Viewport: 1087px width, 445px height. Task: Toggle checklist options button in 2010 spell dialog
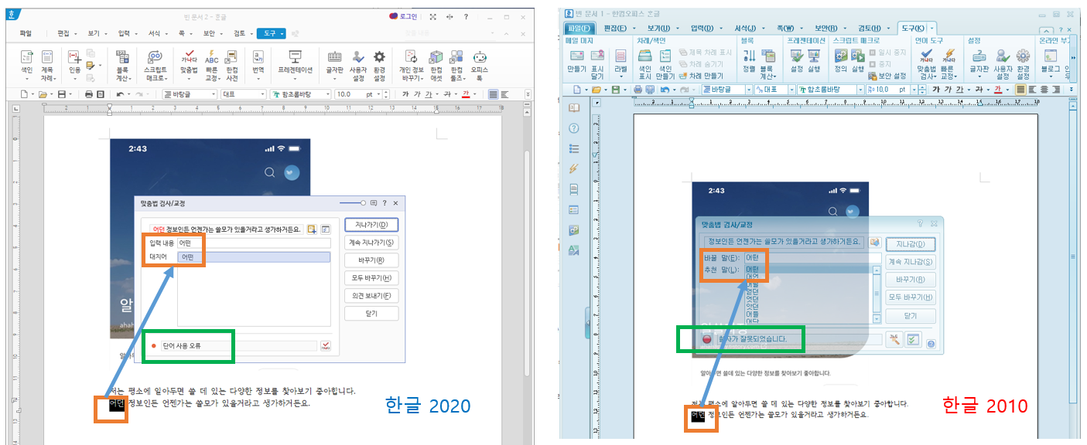[913, 339]
